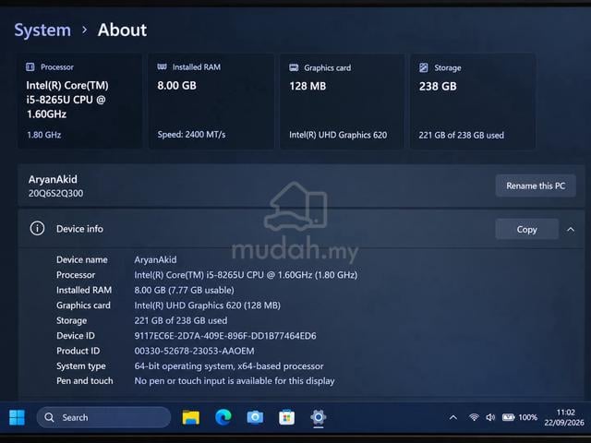Click the Settings gear taskbar icon
This screenshot has height=443, width=591.
[x=319, y=417]
